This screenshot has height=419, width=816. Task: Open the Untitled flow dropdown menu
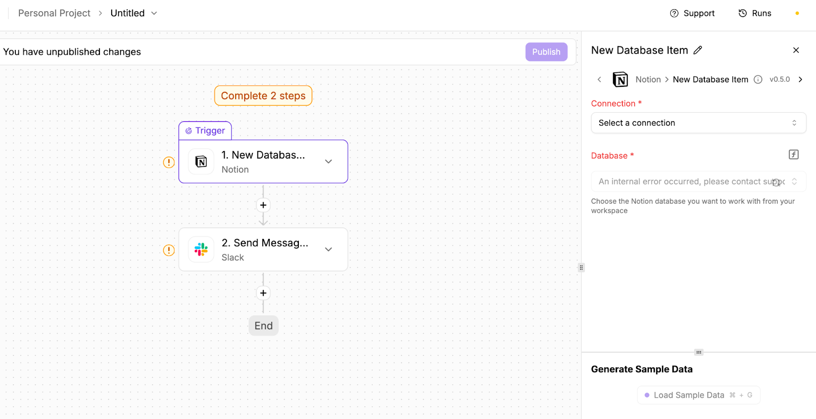point(154,13)
